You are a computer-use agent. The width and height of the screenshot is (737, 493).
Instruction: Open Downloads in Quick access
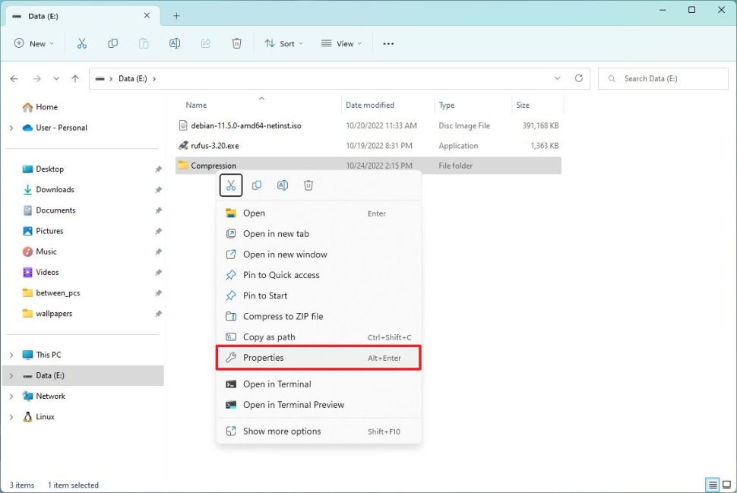pos(55,189)
